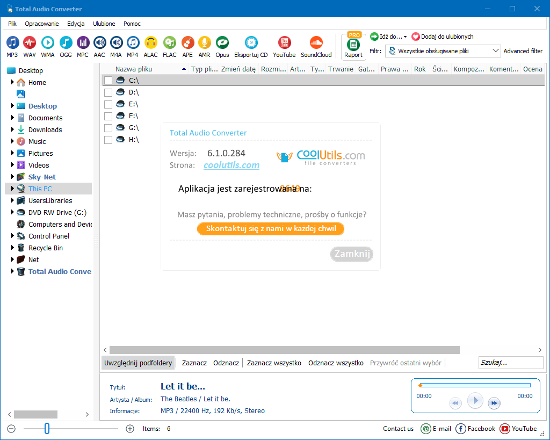
Task: Open the Plik menu
Action: pos(12,24)
